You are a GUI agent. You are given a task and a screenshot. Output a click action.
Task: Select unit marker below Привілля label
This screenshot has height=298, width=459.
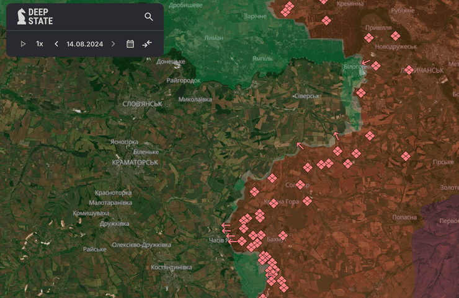[x=368, y=38]
